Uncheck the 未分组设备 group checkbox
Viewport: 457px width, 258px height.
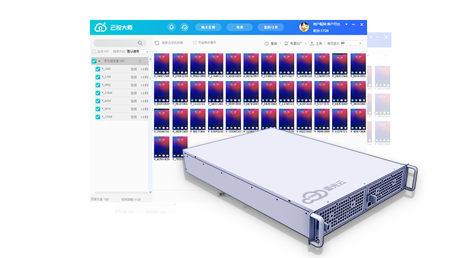point(94,61)
